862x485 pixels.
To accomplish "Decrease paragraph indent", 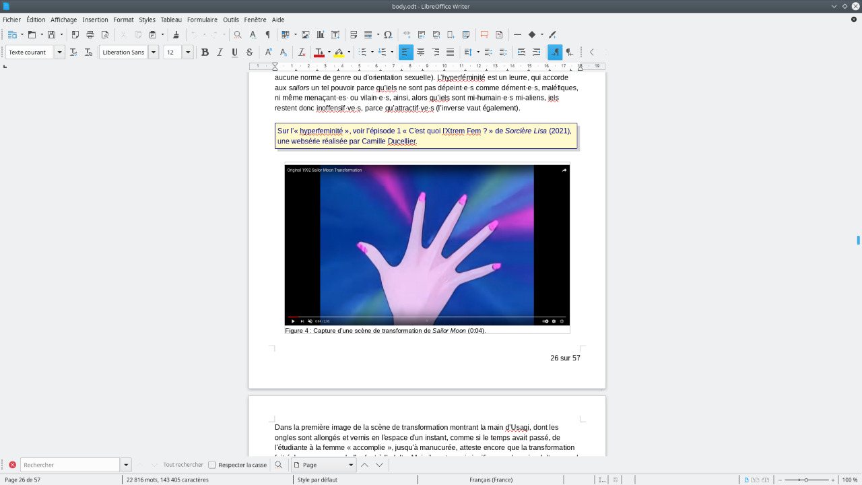I will pyautogui.click(x=536, y=52).
